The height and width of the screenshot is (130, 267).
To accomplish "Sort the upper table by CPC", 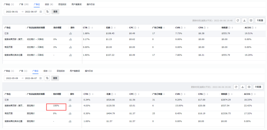I will [x=138, y=27].
